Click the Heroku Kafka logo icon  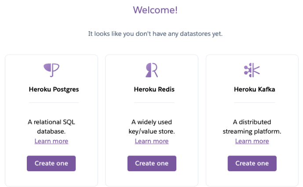pyautogui.click(x=252, y=70)
